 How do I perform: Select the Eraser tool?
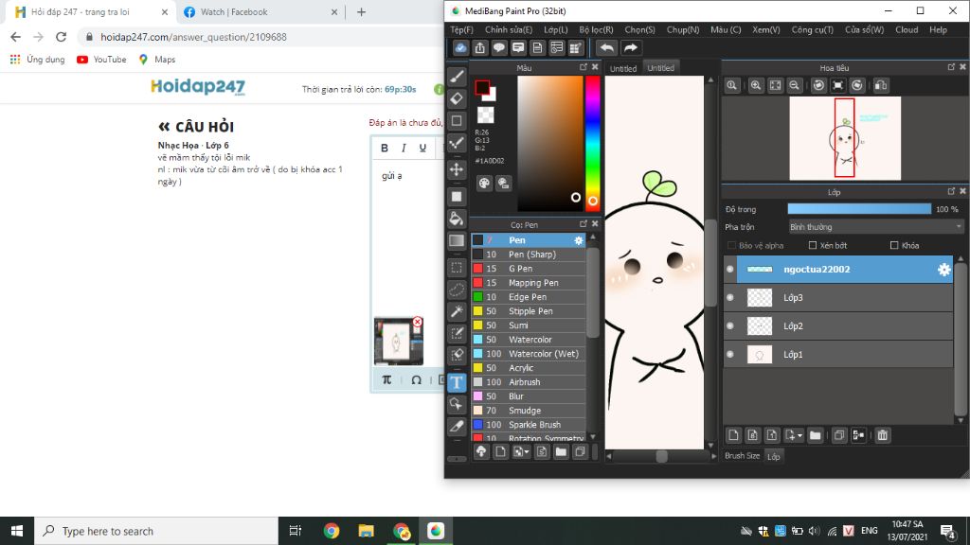click(457, 98)
